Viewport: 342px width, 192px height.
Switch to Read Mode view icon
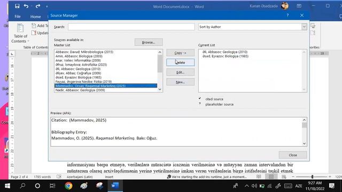tap(259, 177)
